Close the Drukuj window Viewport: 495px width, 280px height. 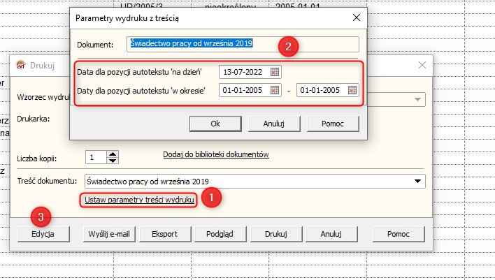(422, 65)
